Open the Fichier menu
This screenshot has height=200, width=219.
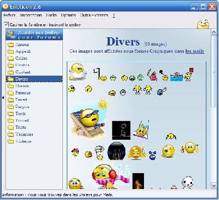point(9,15)
